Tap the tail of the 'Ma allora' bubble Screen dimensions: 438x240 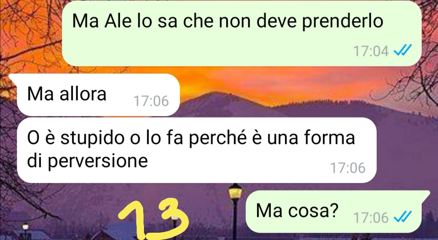tap(13, 77)
